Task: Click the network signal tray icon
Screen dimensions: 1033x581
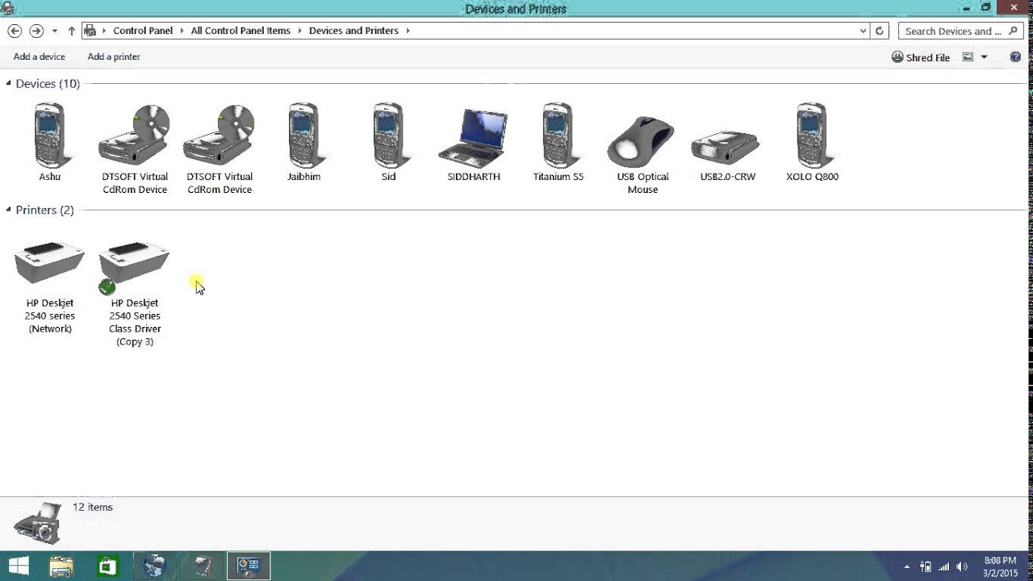Action: point(943,566)
